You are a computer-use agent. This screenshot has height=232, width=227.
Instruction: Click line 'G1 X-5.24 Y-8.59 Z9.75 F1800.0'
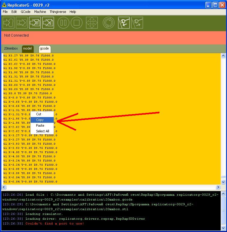click(x=30, y=165)
